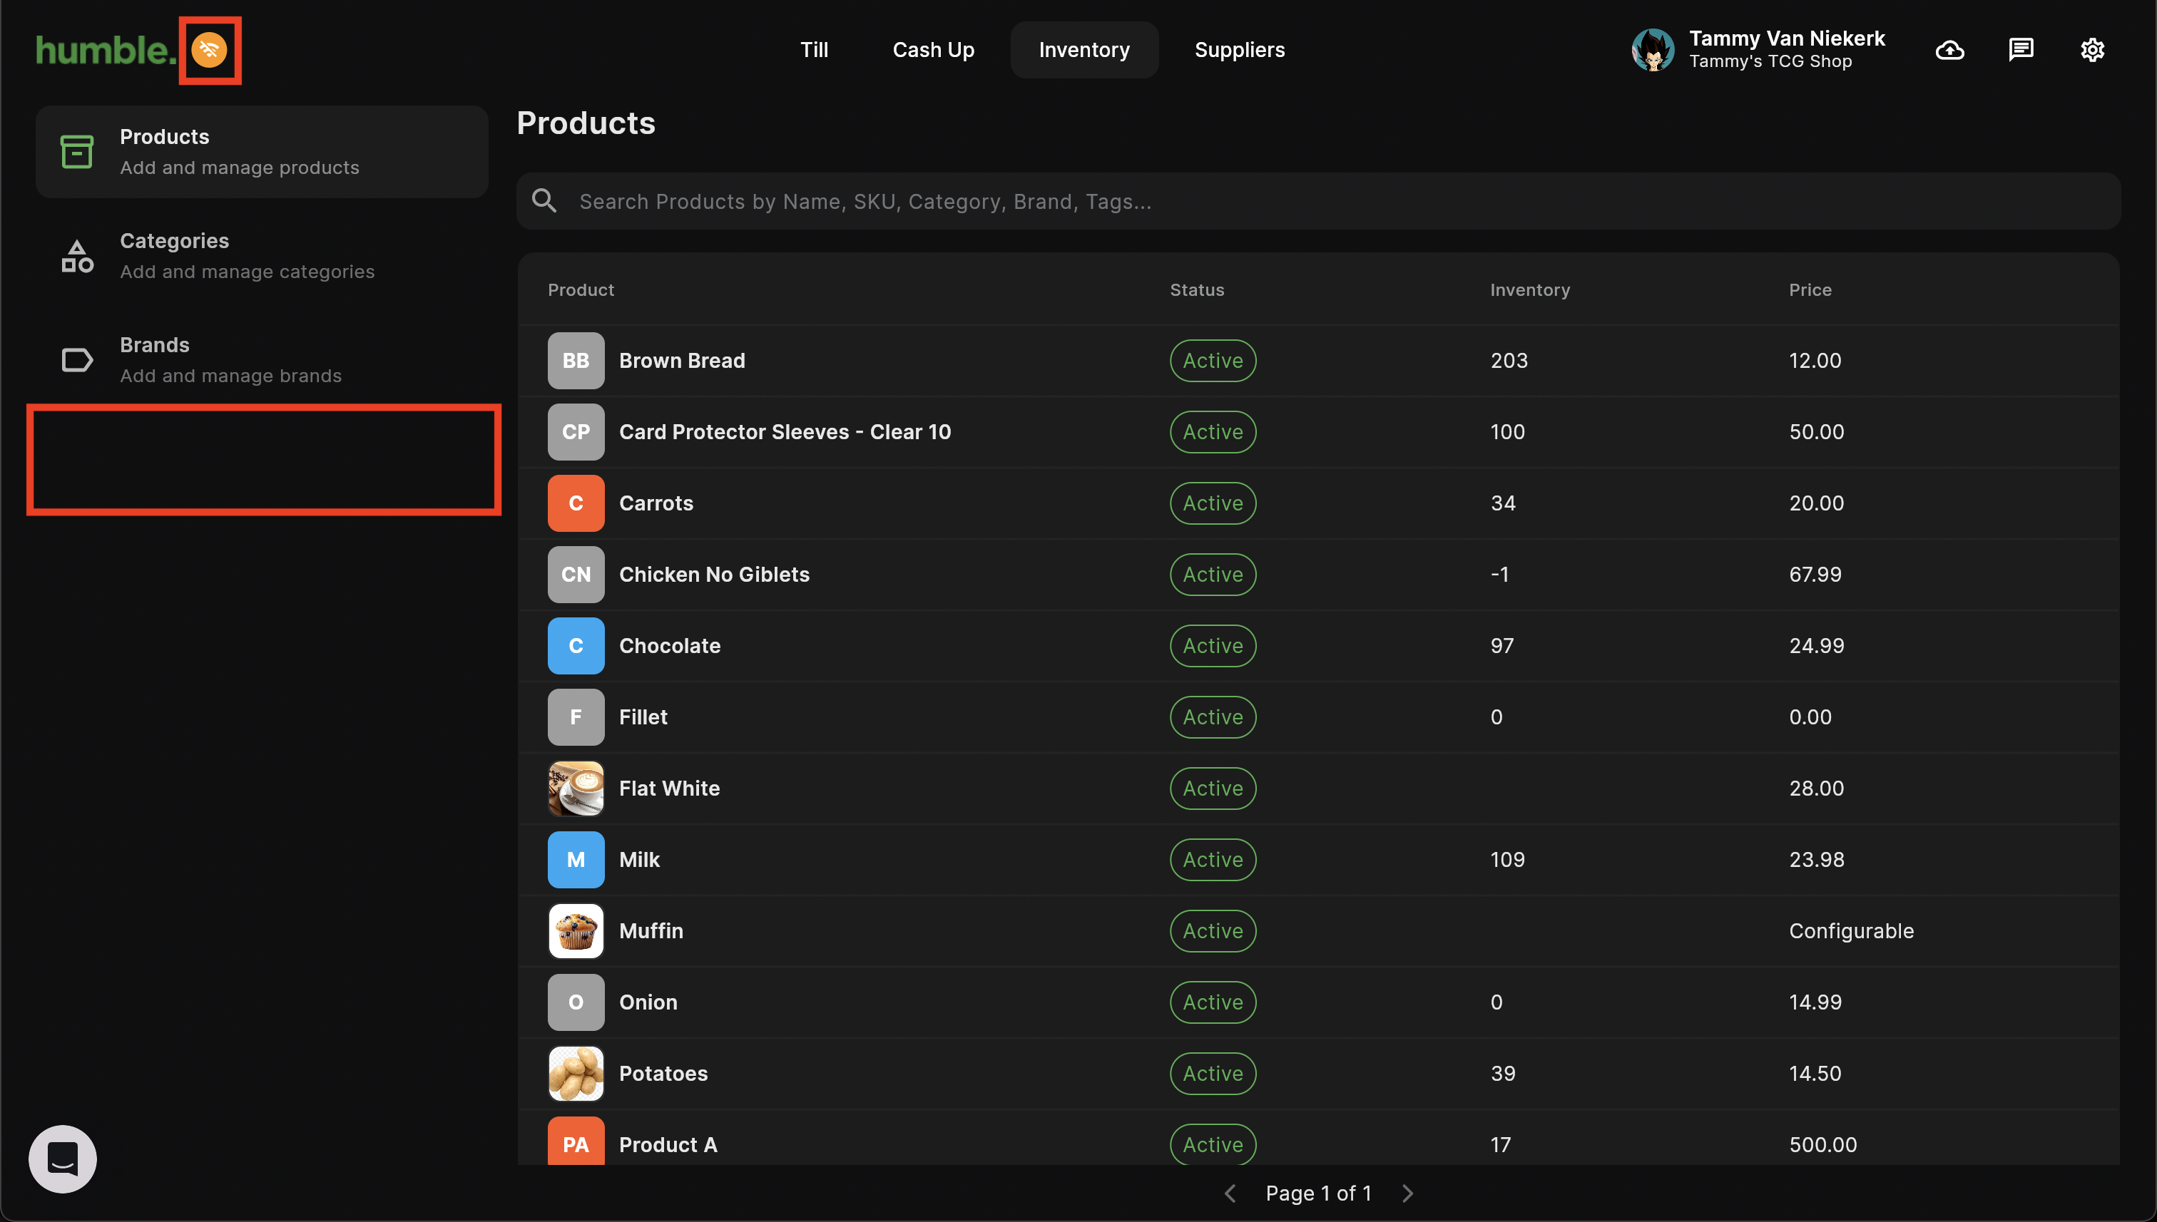Viewport: 2157px width, 1222px height.
Task: Click the Brands tag icon
Action: [x=77, y=360]
